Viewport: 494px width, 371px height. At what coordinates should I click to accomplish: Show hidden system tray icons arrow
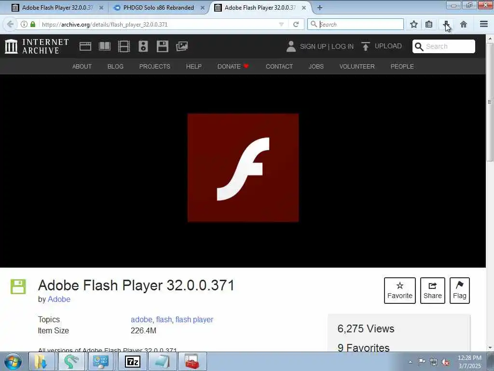(410, 362)
